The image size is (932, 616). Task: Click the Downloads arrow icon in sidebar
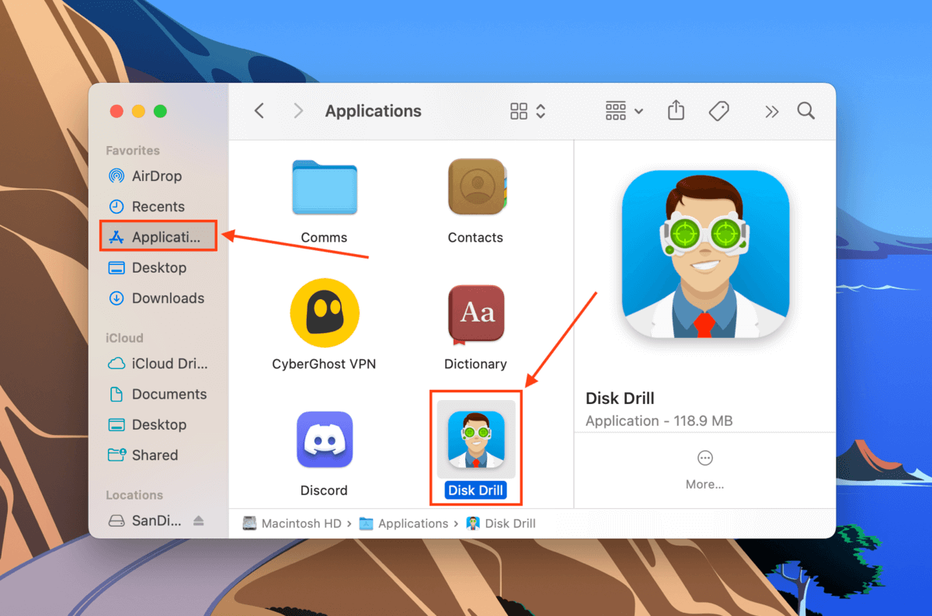(116, 298)
